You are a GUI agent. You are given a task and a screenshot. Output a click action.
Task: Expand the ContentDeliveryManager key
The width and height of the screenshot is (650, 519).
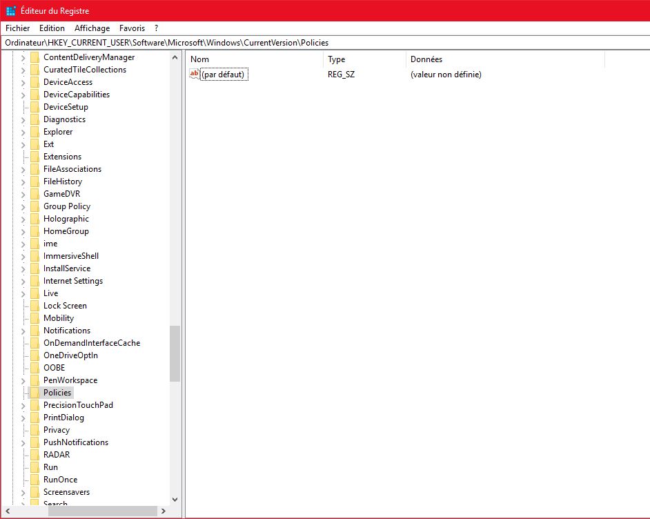pyautogui.click(x=23, y=57)
